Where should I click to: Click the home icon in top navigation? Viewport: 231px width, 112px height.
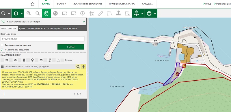[x=33, y=4]
